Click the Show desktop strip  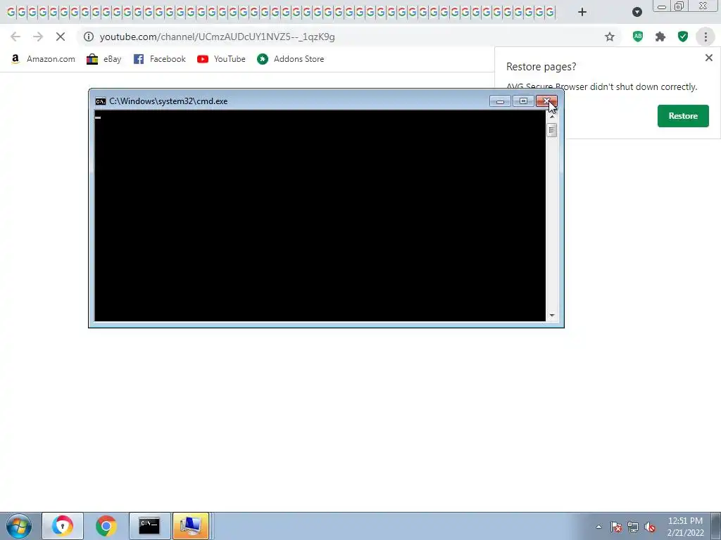point(716,526)
